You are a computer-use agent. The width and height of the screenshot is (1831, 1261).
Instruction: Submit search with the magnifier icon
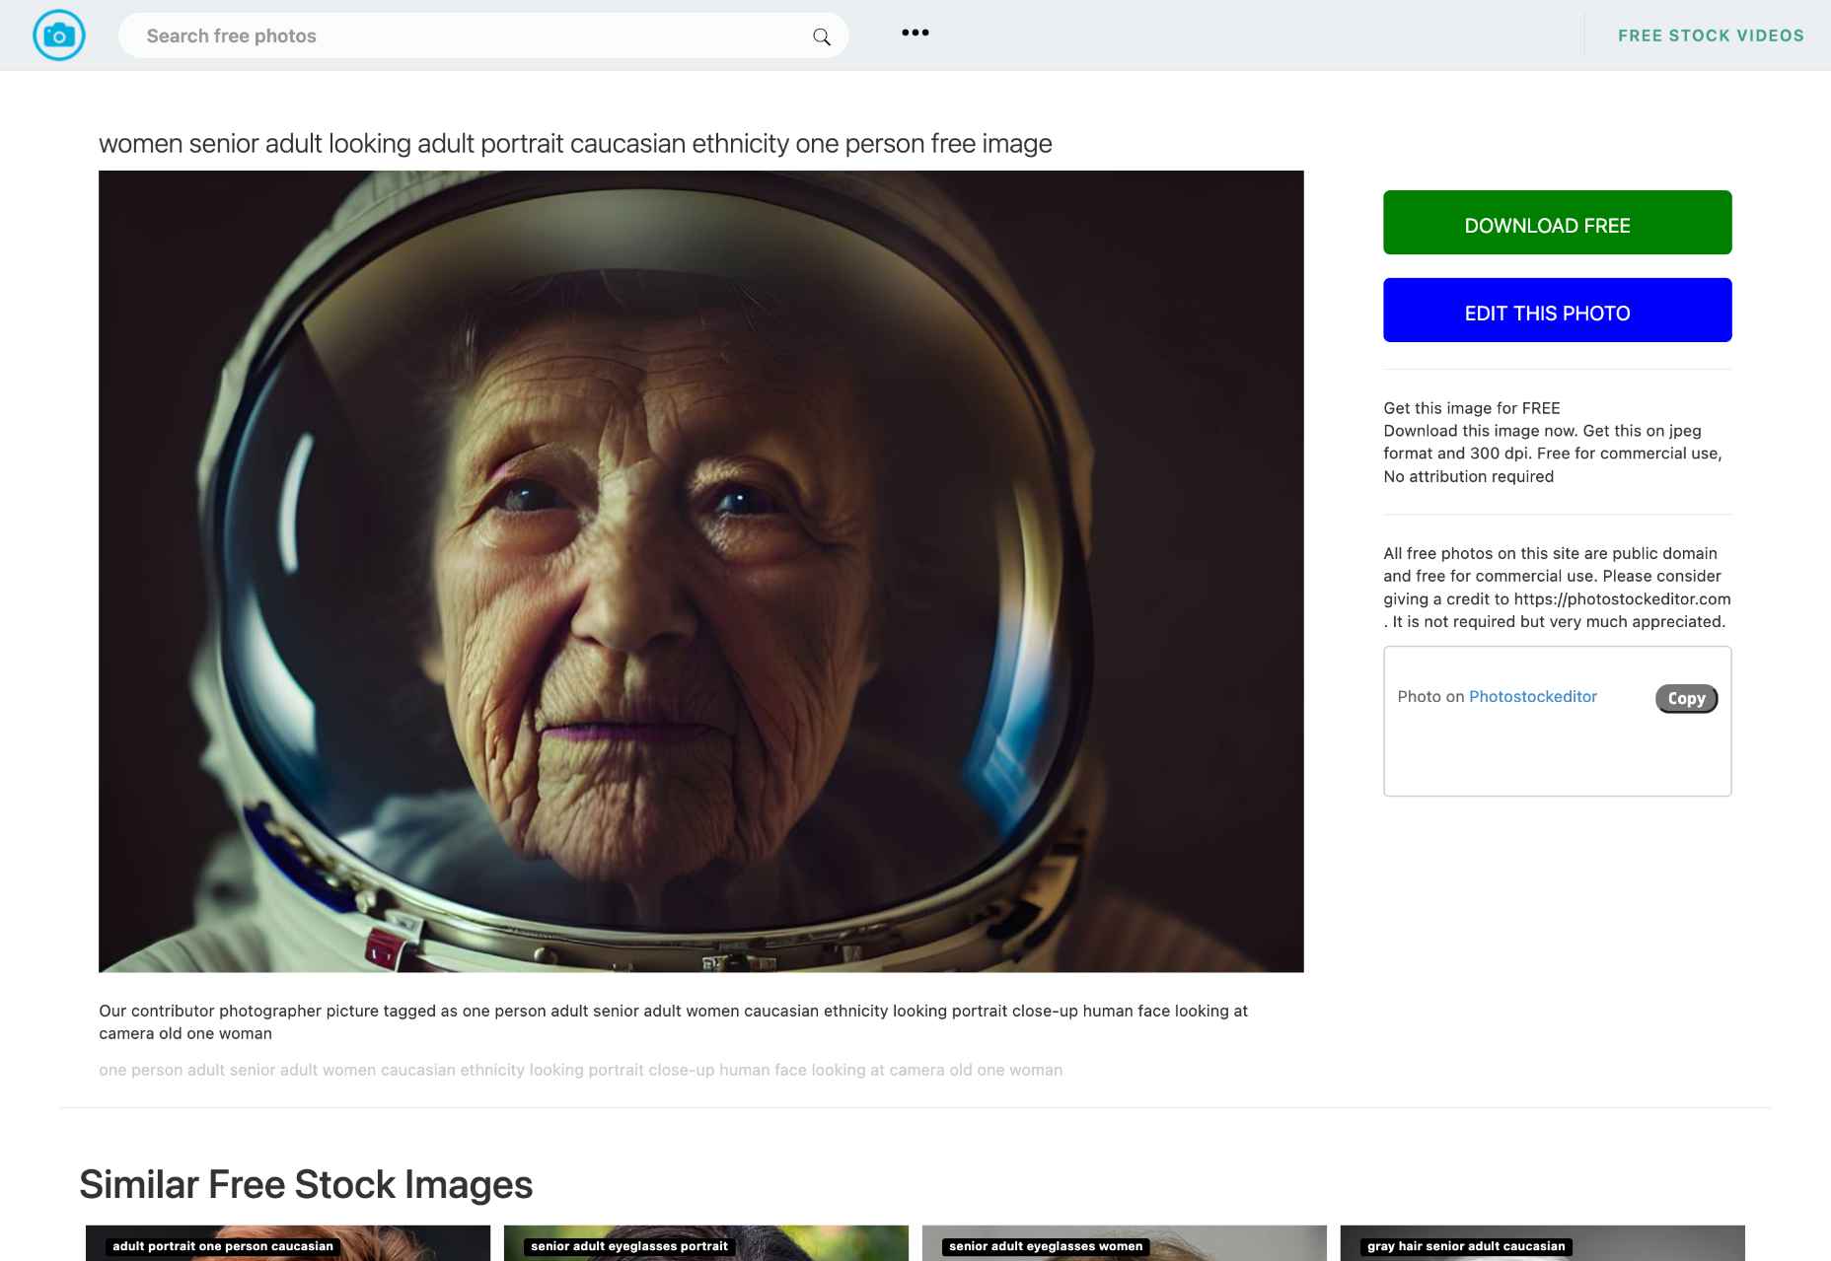821,36
